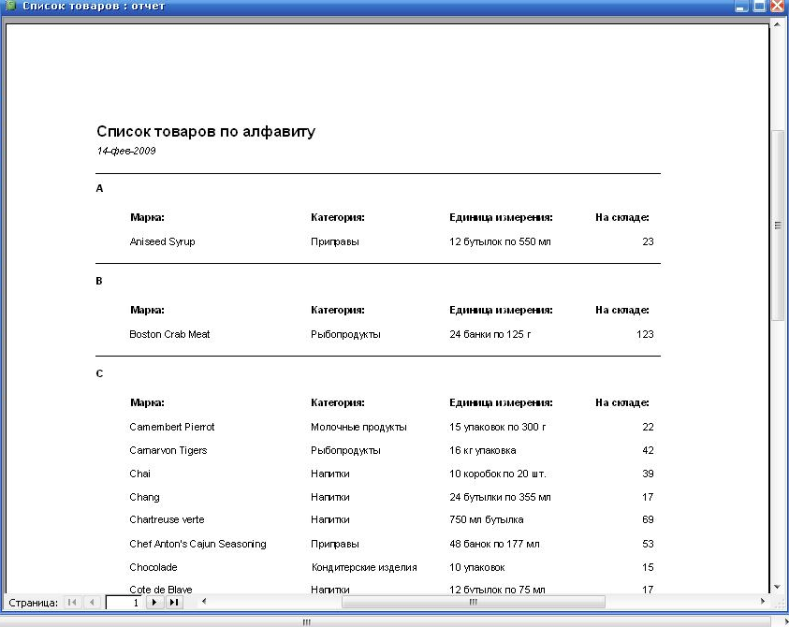Click 'Рыбопродукты' in Boston Crab Meat row
This screenshot has height=627, width=789.
pos(345,334)
